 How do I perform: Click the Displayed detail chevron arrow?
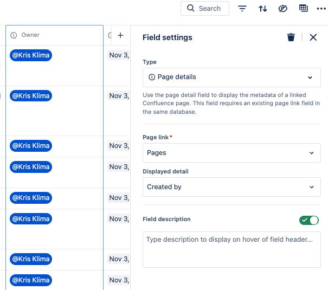pos(312,187)
